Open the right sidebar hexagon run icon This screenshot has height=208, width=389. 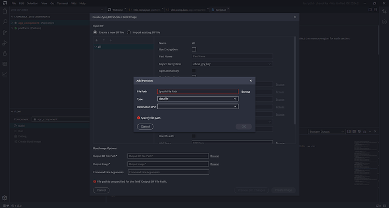point(384,22)
